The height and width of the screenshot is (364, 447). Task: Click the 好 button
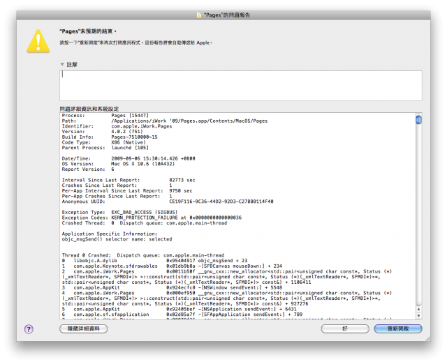[345, 328]
